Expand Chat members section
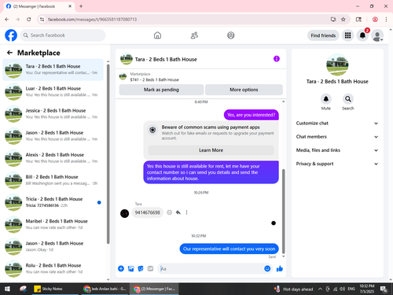The image size is (393, 295). coord(337,137)
